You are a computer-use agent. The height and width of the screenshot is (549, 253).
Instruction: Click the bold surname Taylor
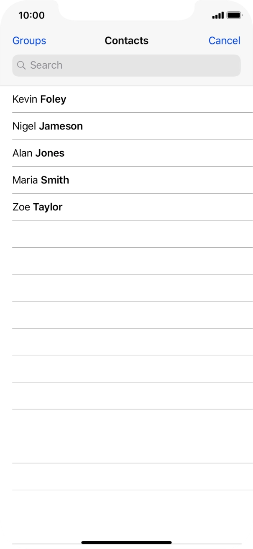48,207
